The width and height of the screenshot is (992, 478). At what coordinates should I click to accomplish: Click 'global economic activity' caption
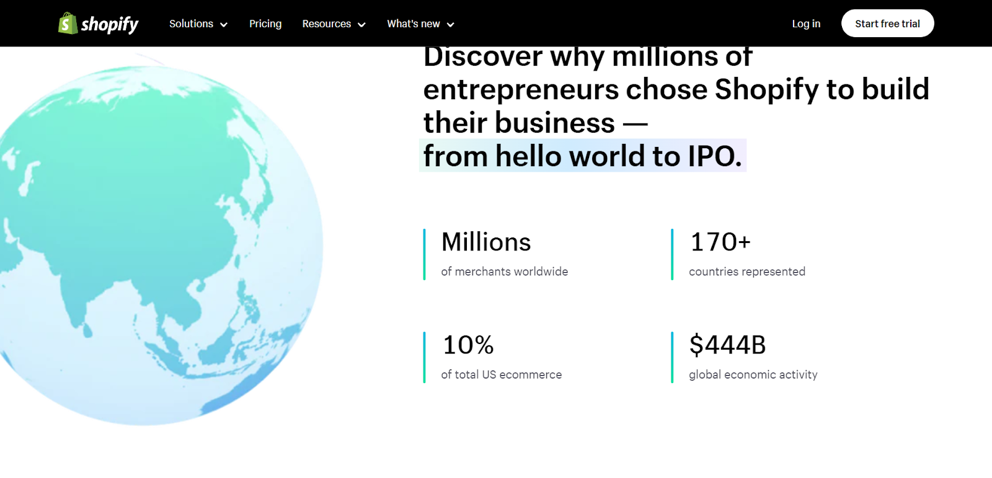pyautogui.click(x=753, y=374)
